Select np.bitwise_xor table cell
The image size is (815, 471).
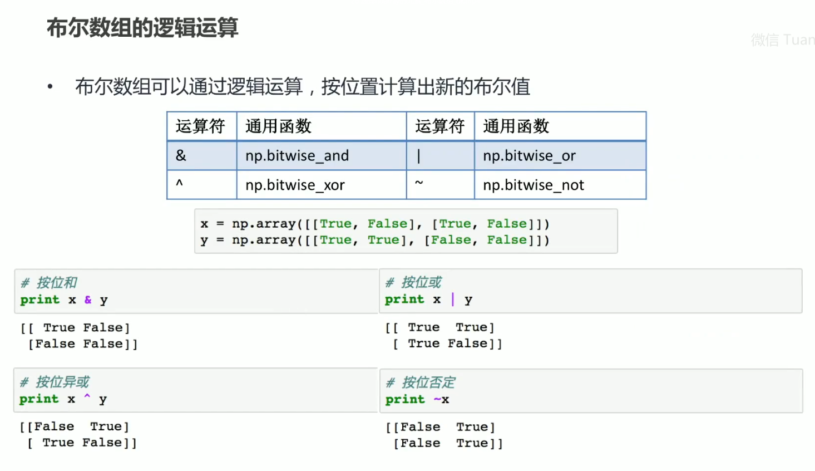(x=322, y=185)
